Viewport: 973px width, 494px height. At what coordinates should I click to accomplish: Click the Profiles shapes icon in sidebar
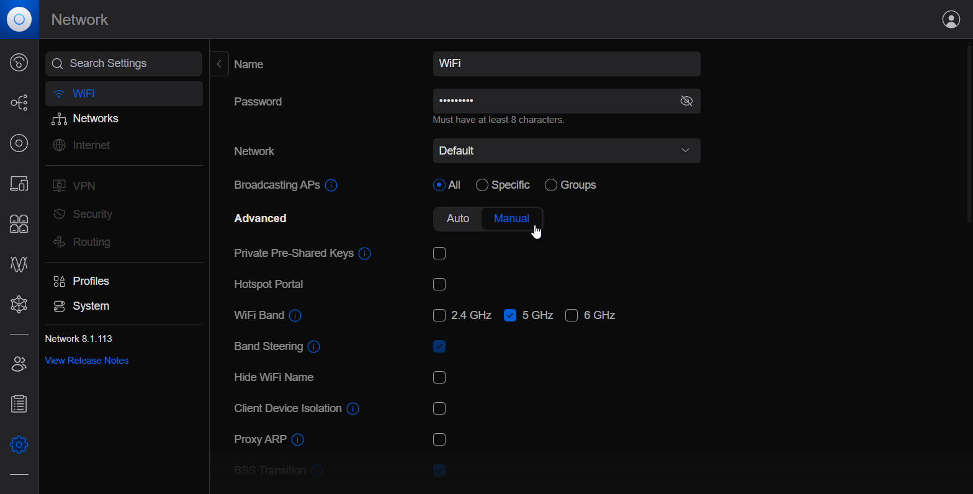pyautogui.click(x=59, y=282)
